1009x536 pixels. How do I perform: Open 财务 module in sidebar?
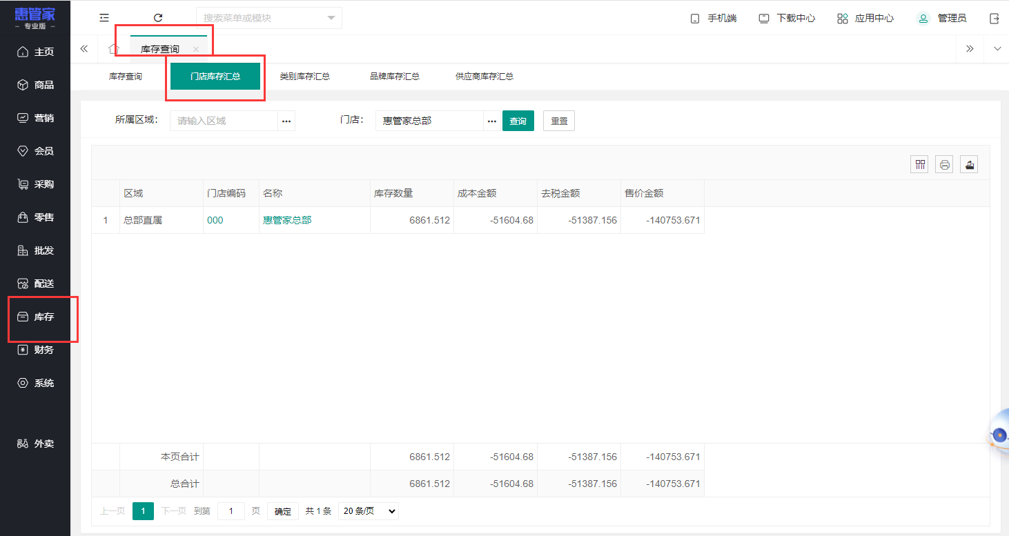(35, 350)
